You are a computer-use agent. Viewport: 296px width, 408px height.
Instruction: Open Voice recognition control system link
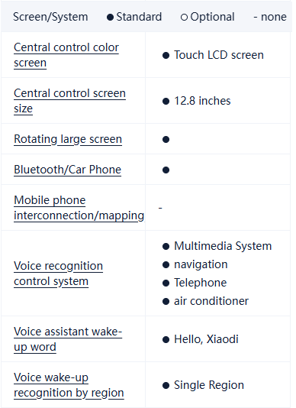[58, 274]
